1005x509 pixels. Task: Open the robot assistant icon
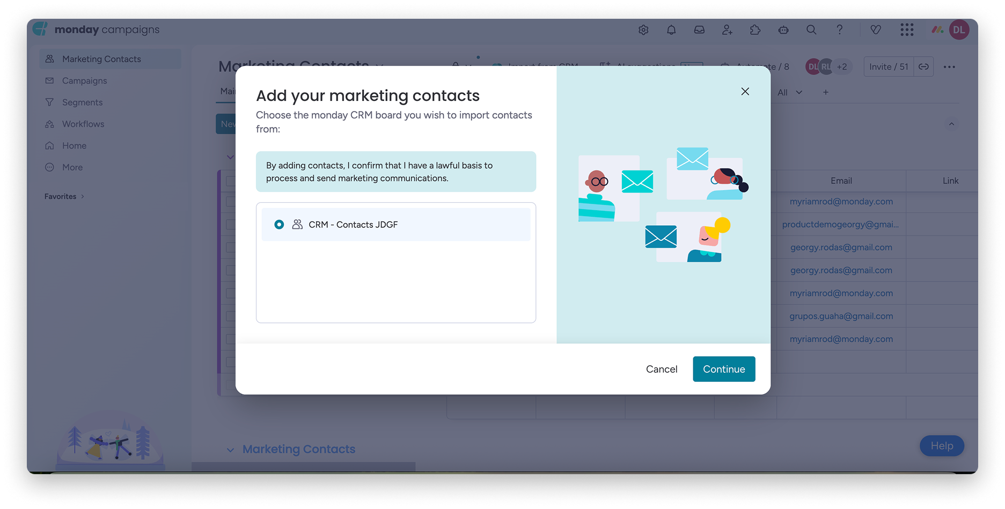(783, 30)
